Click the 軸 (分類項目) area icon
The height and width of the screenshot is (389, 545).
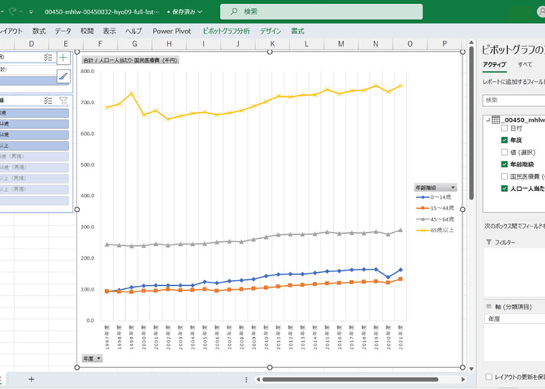pos(489,306)
